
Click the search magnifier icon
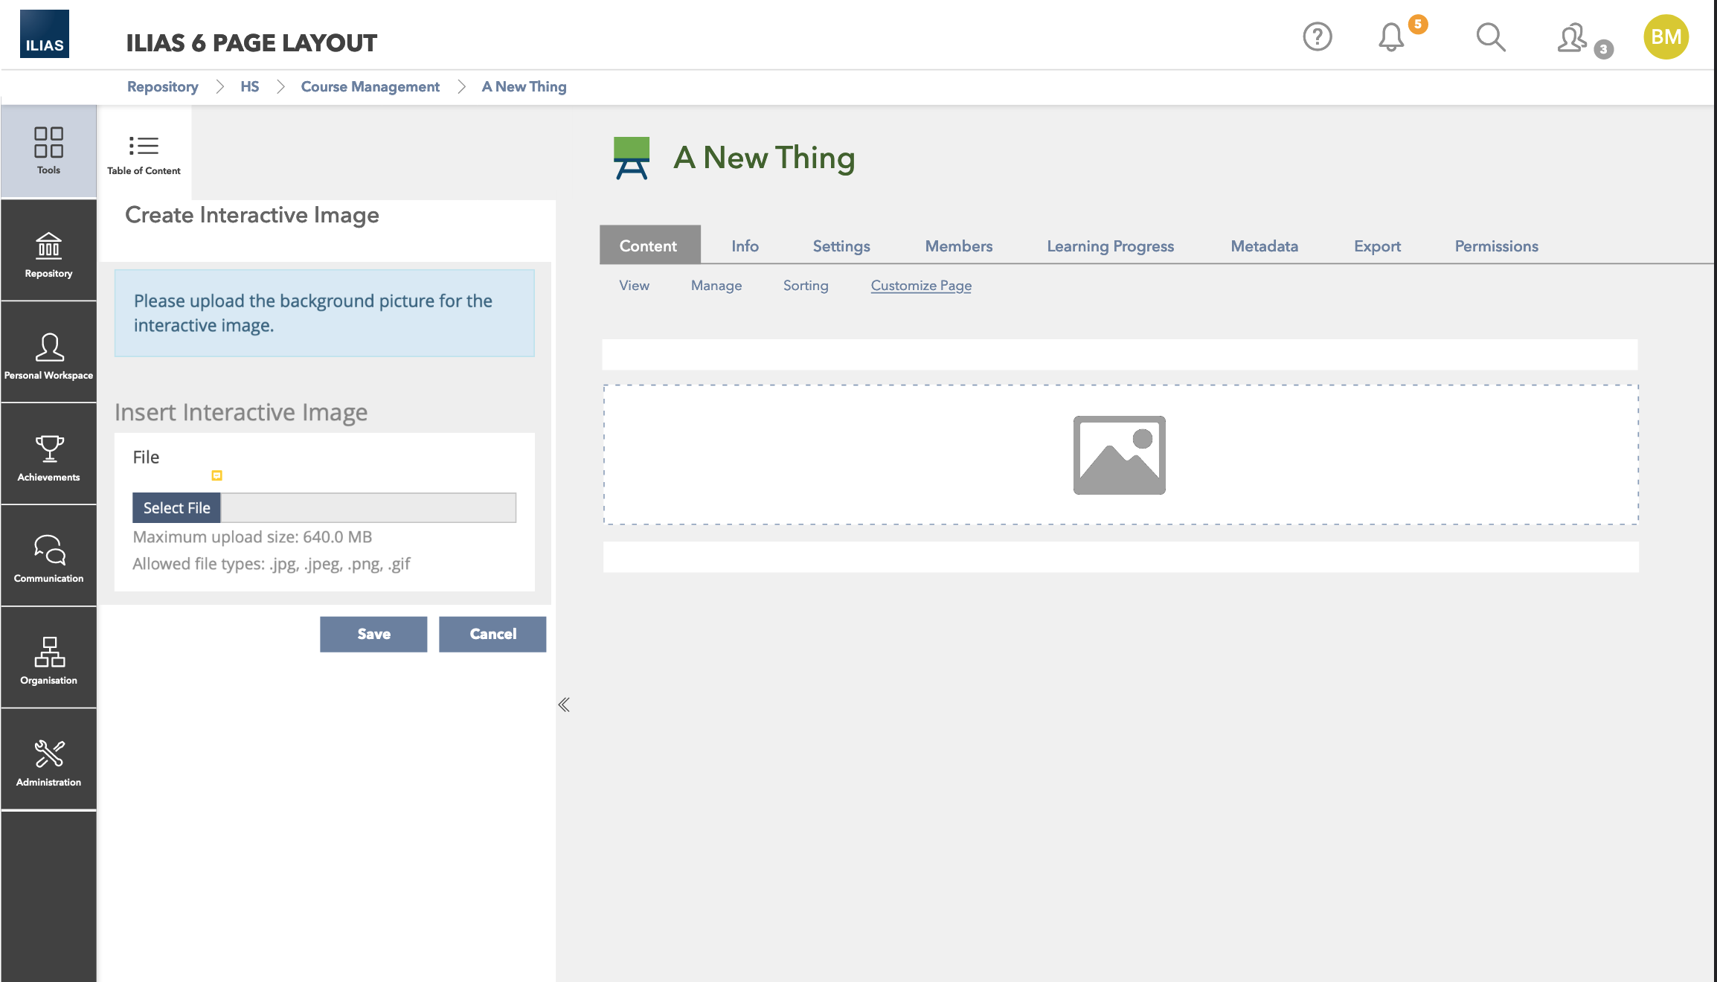coord(1490,36)
